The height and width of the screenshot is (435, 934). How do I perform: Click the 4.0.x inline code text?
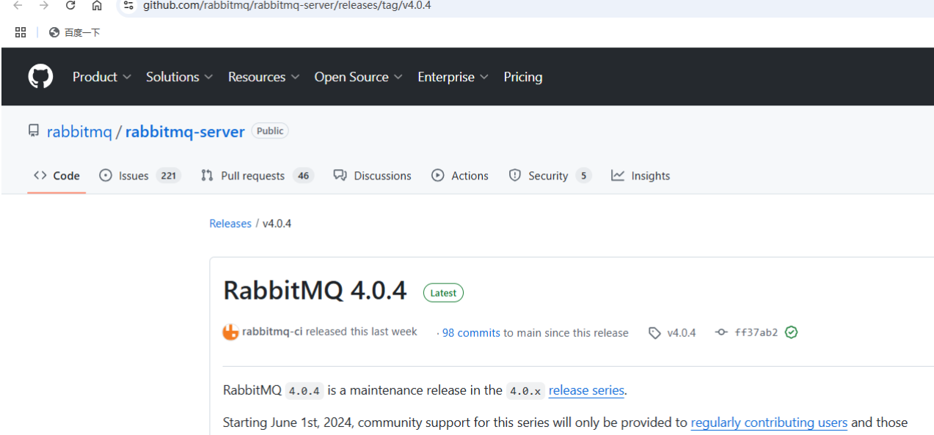[x=525, y=391]
